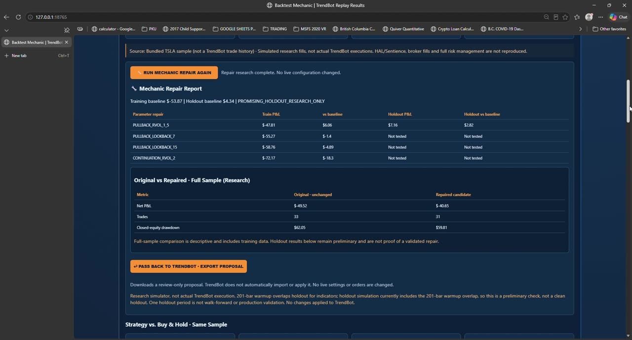Open the B.C. COVID-19 Dashboard bookmark

[x=502, y=29]
